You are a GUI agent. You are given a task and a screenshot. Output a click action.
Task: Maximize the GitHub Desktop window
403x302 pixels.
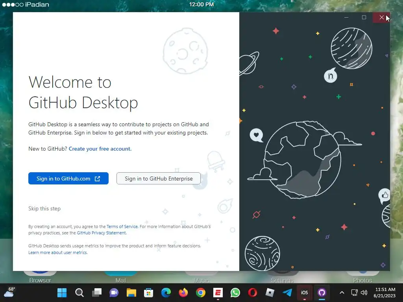click(364, 17)
